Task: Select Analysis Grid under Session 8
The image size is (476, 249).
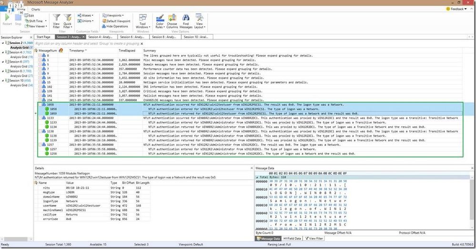Action: 21,76
